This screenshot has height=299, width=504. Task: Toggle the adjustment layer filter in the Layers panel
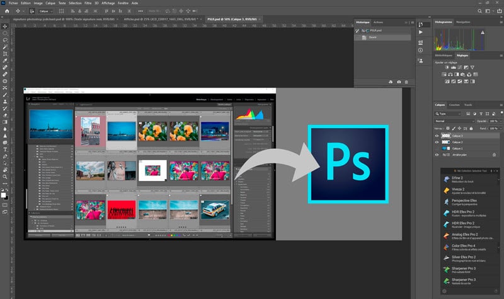coord(474,114)
